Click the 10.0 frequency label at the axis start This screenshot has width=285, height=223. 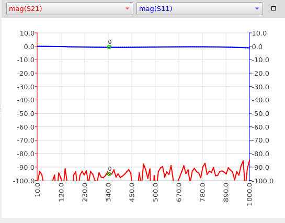point(38,190)
